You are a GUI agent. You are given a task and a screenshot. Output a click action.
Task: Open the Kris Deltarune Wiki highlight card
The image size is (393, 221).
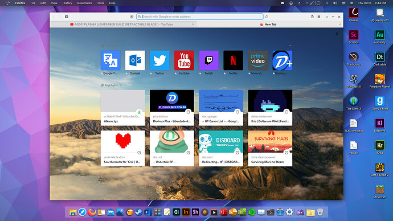tap(270, 108)
